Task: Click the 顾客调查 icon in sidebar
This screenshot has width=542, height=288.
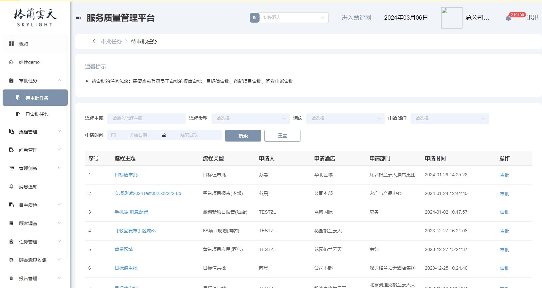Action: click(x=11, y=223)
